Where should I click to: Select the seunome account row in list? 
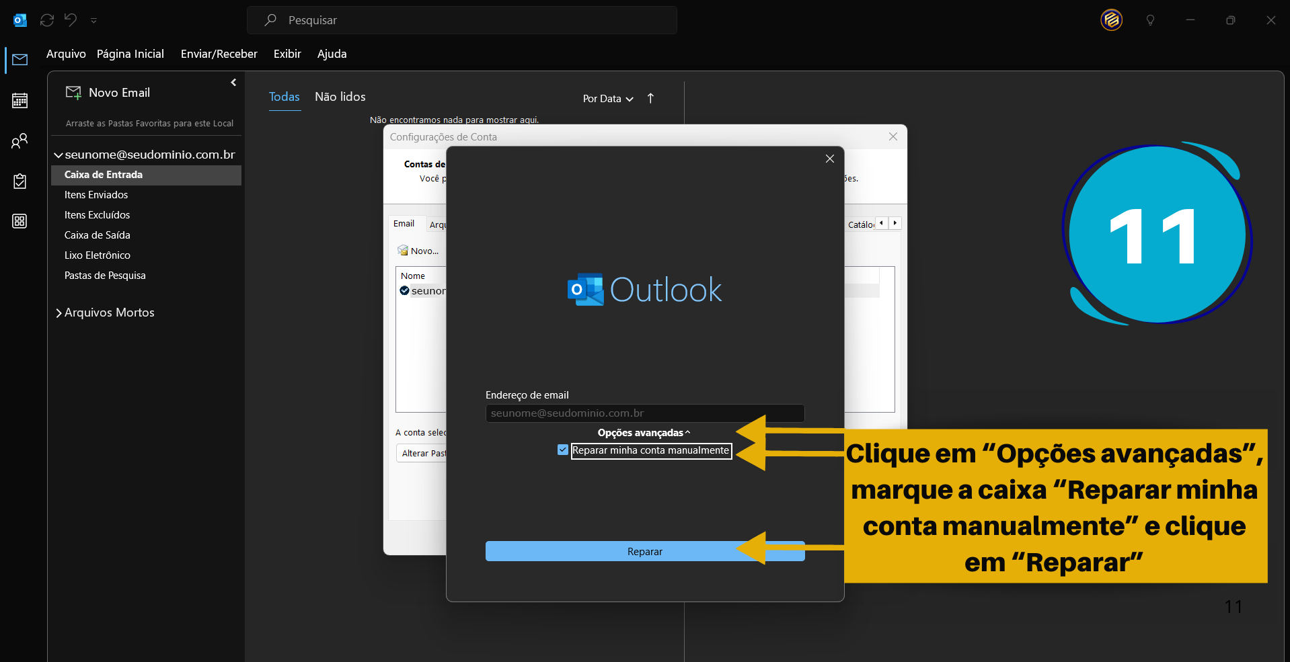click(x=422, y=291)
